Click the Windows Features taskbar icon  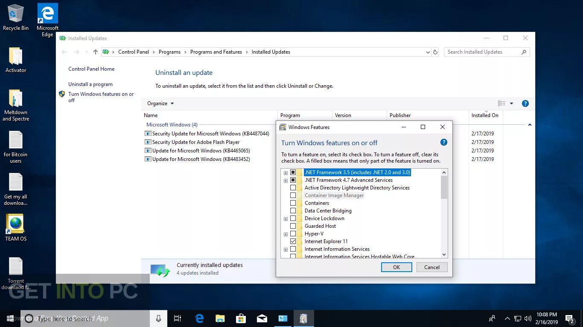pyautogui.click(x=303, y=318)
